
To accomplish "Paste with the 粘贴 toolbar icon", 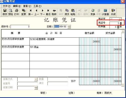I will (73, 12).
